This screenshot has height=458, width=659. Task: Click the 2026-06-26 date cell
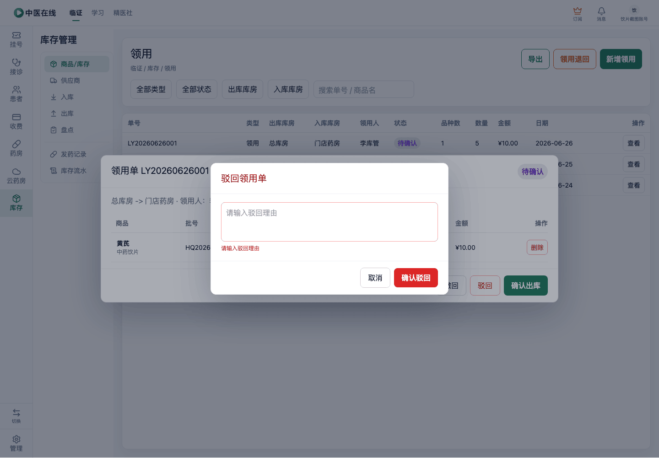pyautogui.click(x=554, y=143)
